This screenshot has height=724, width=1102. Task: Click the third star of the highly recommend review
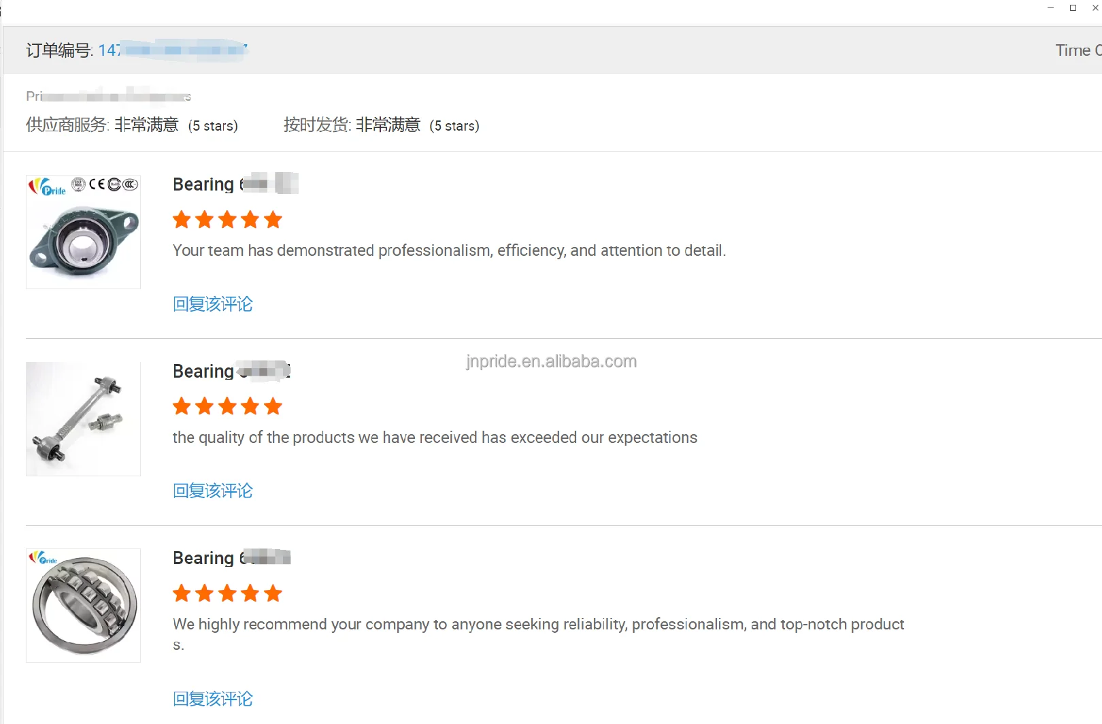[x=227, y=593]
